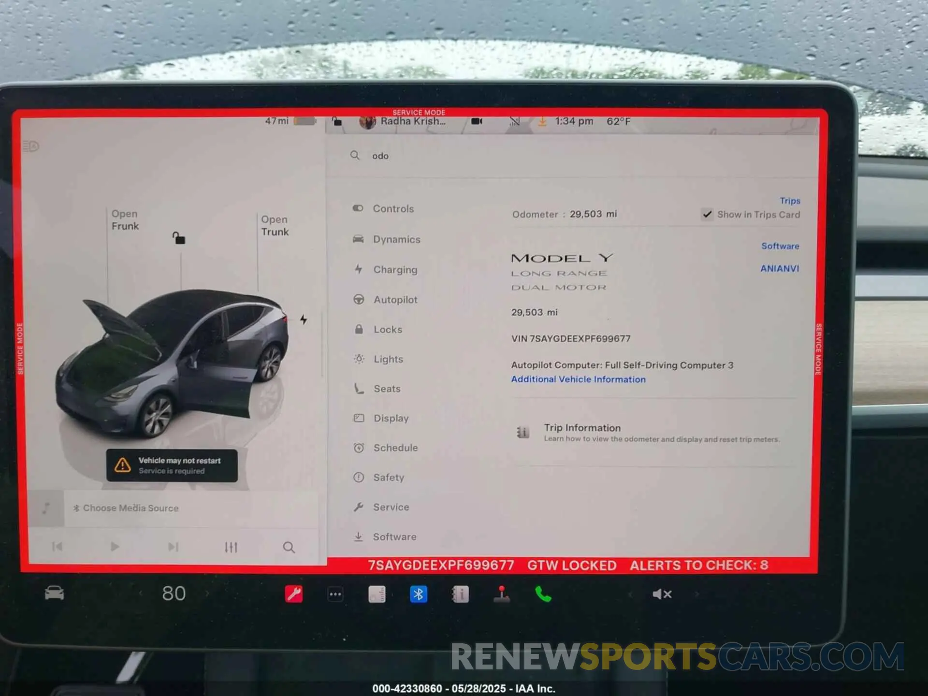Open the three-dots app launcher
The image size is (928, 696).
click(x=335, y=594)
